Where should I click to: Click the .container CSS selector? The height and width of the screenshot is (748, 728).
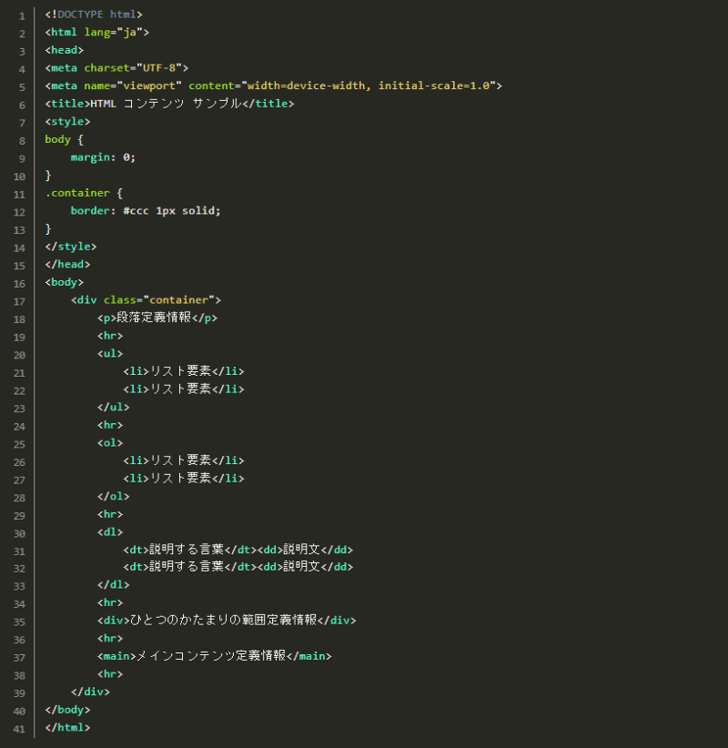[76, 193]
